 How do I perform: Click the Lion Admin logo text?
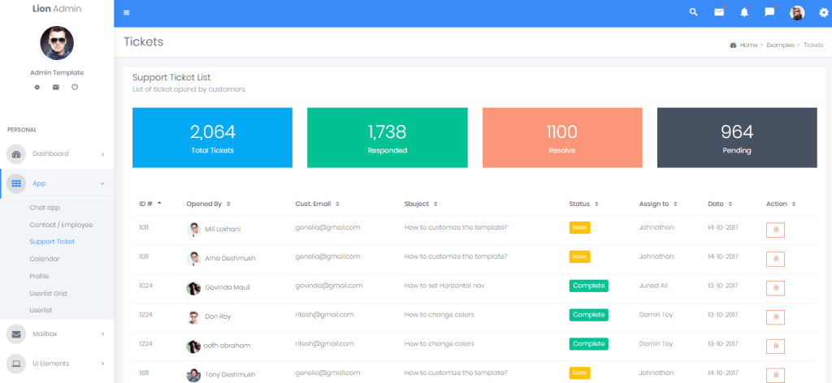click(57, 8)
